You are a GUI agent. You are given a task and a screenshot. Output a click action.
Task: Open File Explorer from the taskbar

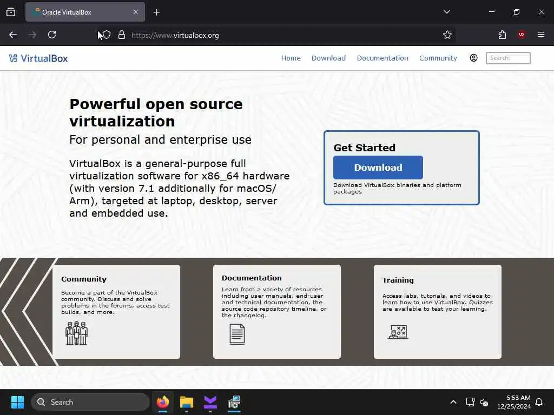coord(187,402)
